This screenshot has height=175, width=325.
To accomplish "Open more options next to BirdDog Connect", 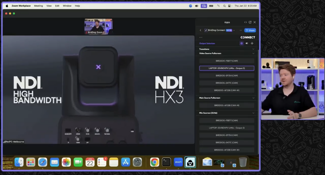I will tap(240, 30).
